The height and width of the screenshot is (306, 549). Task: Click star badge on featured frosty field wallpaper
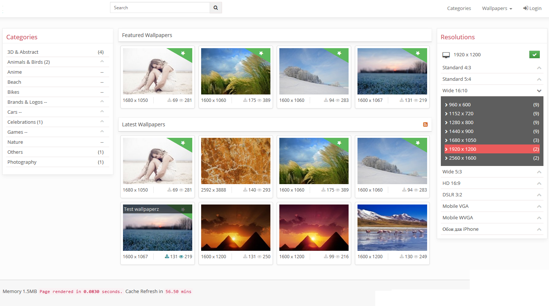418,53
